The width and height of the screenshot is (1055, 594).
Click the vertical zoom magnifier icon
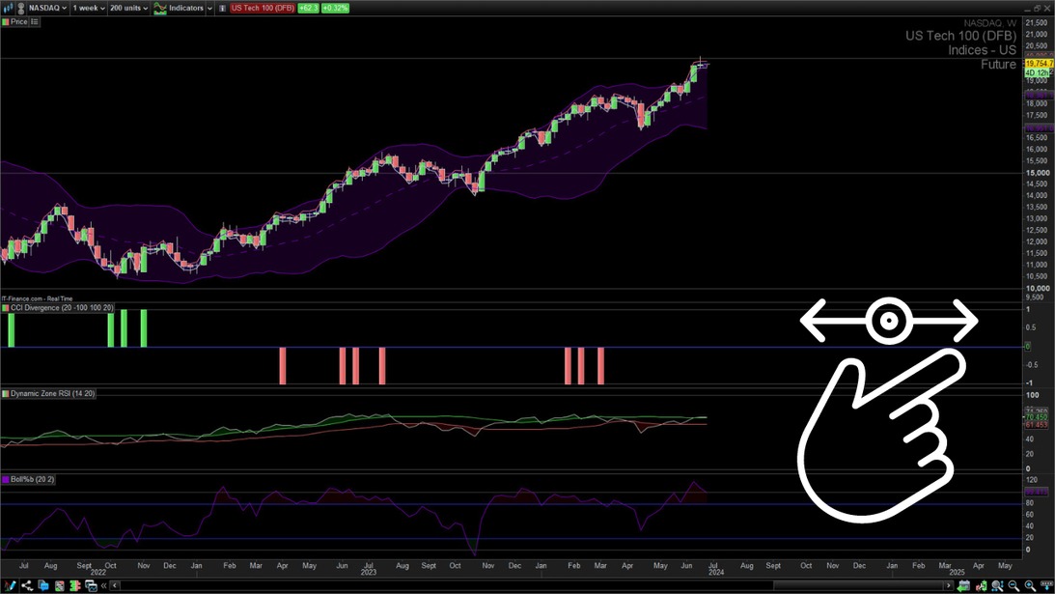pos(997,586)
